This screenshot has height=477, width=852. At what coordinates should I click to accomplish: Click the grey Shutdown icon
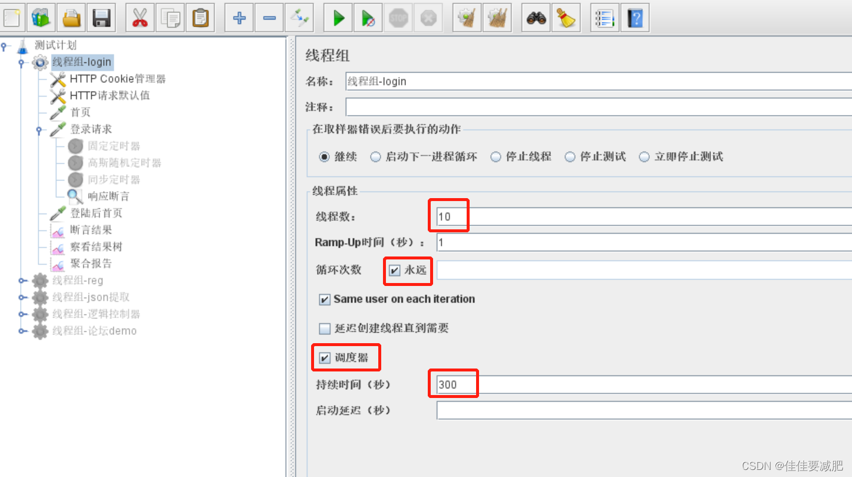click(428, 18)
